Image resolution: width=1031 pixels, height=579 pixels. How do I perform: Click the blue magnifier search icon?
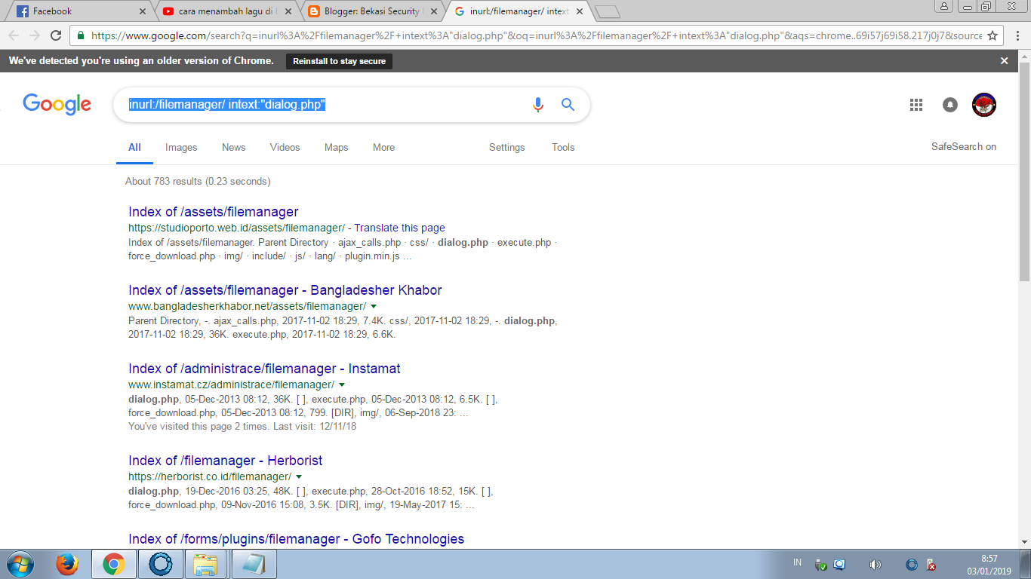click(568, 105)
